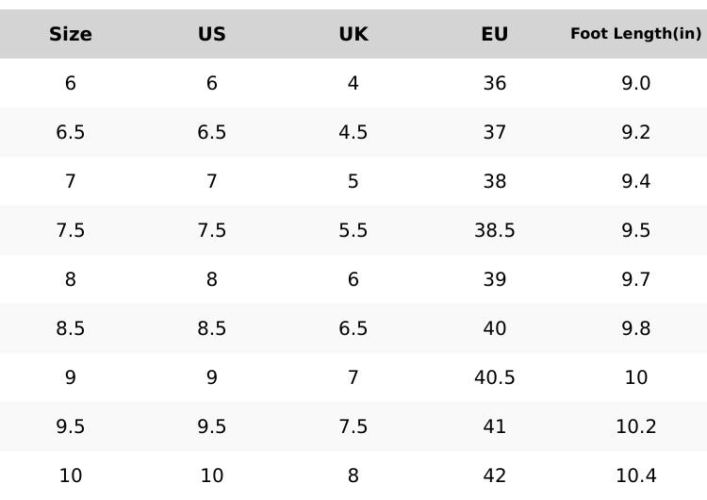Viewport: 707px width, 500px height.
Task: Click the UK 5.5 cell
Action: 353,230
